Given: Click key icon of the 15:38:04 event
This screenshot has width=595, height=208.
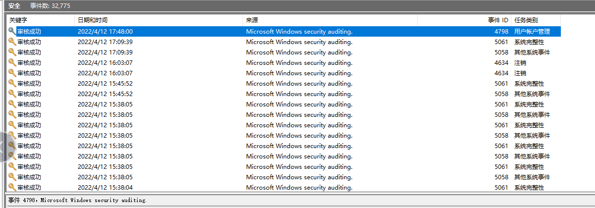Looking at the screenshot, I should (x=12, y=187).
